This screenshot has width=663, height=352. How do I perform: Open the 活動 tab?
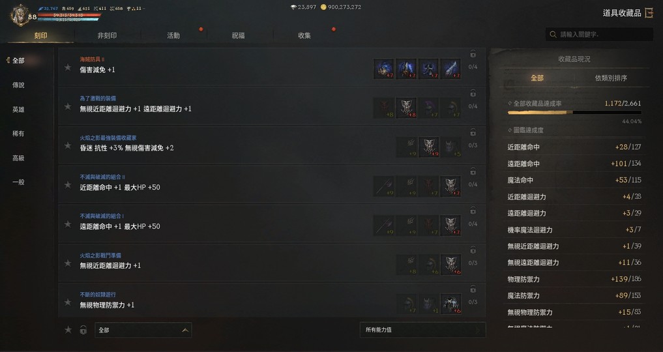pyautogui.click(x=173, y=35)
